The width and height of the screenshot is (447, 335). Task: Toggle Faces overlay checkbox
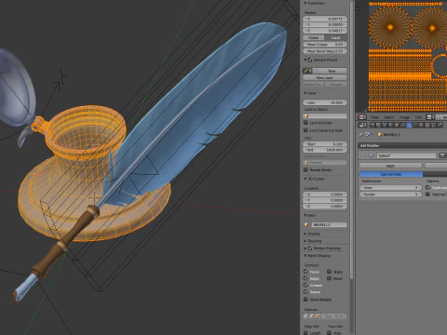(x=305, y=272)
